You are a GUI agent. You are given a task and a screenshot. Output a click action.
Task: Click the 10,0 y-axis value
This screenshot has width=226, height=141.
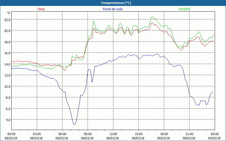(7, 87)
